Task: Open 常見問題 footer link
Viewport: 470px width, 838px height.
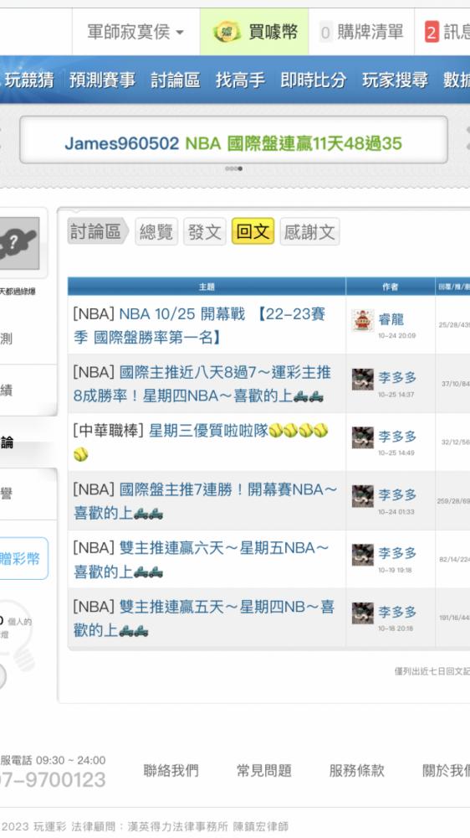Action: (x=264, y=770)
